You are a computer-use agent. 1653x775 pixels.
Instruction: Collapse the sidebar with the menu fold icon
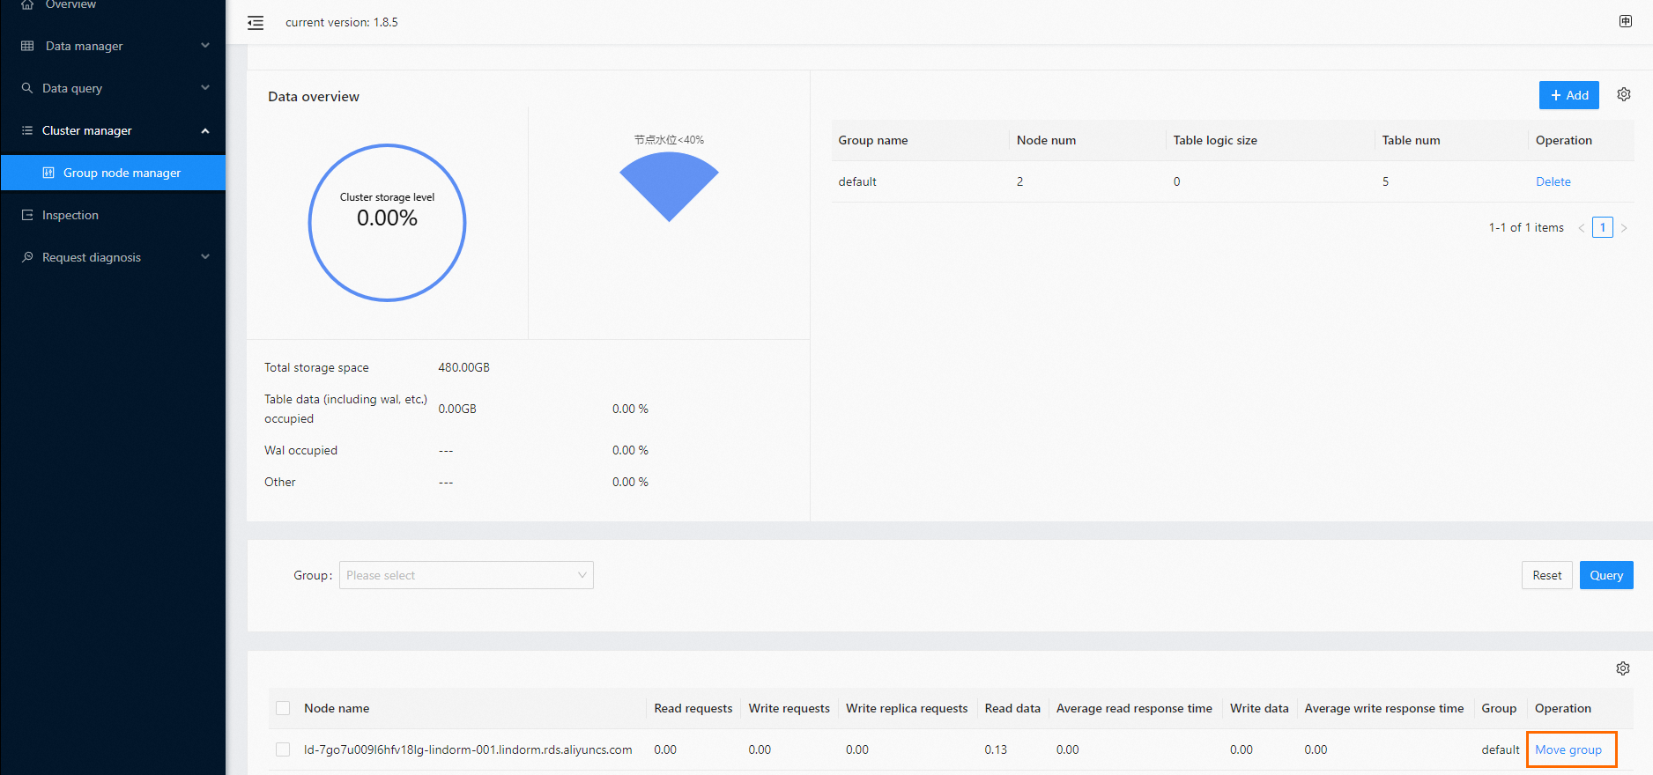(x=256, y=23)
